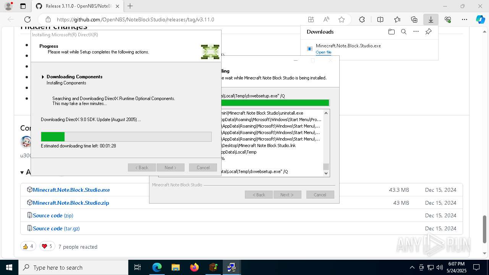The width and height of the screenshot is (489, 275).
Task: Pin the Downloads panel
Action: (x=428, y=32)
